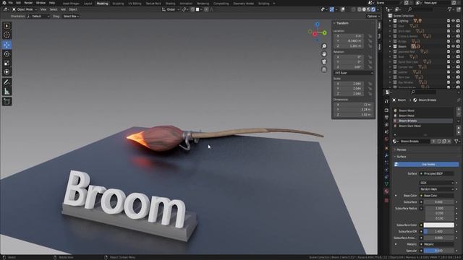Open the Object Mode dropdown
This screenshot has height=260, width=463.
click(x=25, y=9)
